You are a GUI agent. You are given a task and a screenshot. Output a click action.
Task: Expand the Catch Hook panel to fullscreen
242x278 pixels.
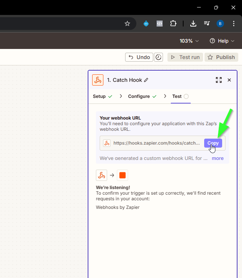click(219, 80)
